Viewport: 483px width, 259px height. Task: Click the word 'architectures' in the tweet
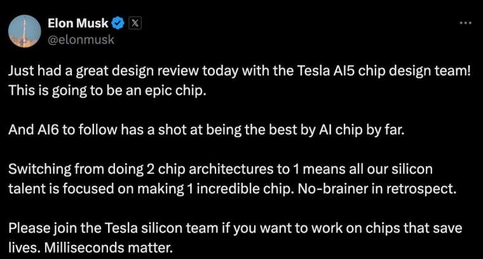231,169
